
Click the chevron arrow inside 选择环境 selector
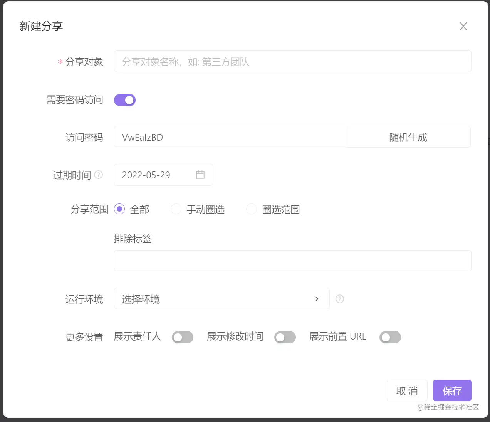(x=317, y=299)
